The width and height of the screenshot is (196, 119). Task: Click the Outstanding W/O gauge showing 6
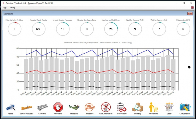click(x=183, y=29)
